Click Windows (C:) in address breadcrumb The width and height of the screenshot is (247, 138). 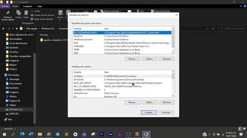pos(48,29)
